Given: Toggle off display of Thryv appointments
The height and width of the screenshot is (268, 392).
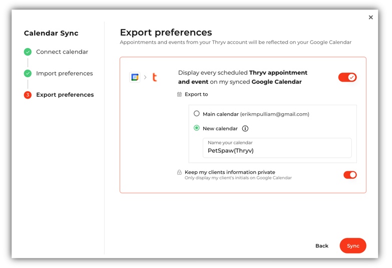Looking at the screenshot, I should coord(347,77).
